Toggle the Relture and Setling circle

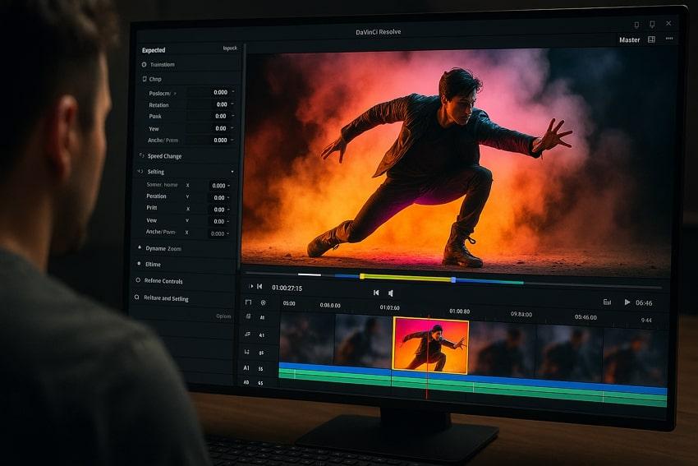[x=136, y=298]
